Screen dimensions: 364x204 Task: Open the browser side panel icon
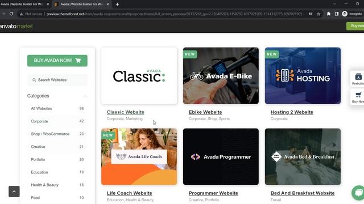(336, 14)
